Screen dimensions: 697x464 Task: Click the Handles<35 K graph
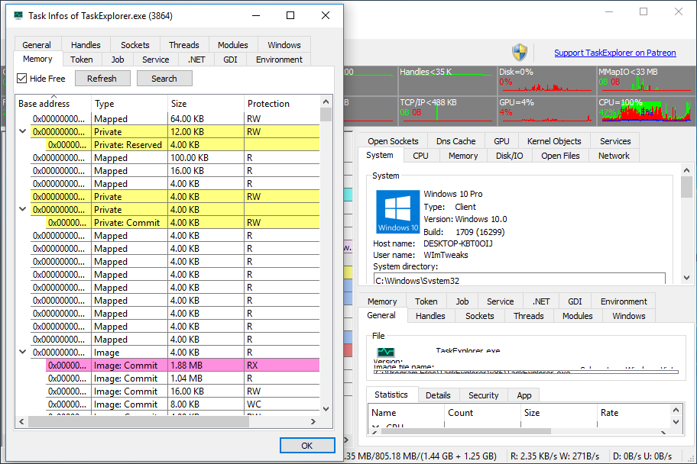point(447,79)
